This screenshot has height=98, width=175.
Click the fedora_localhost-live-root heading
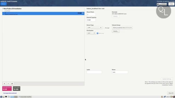[x=95, y=8]
